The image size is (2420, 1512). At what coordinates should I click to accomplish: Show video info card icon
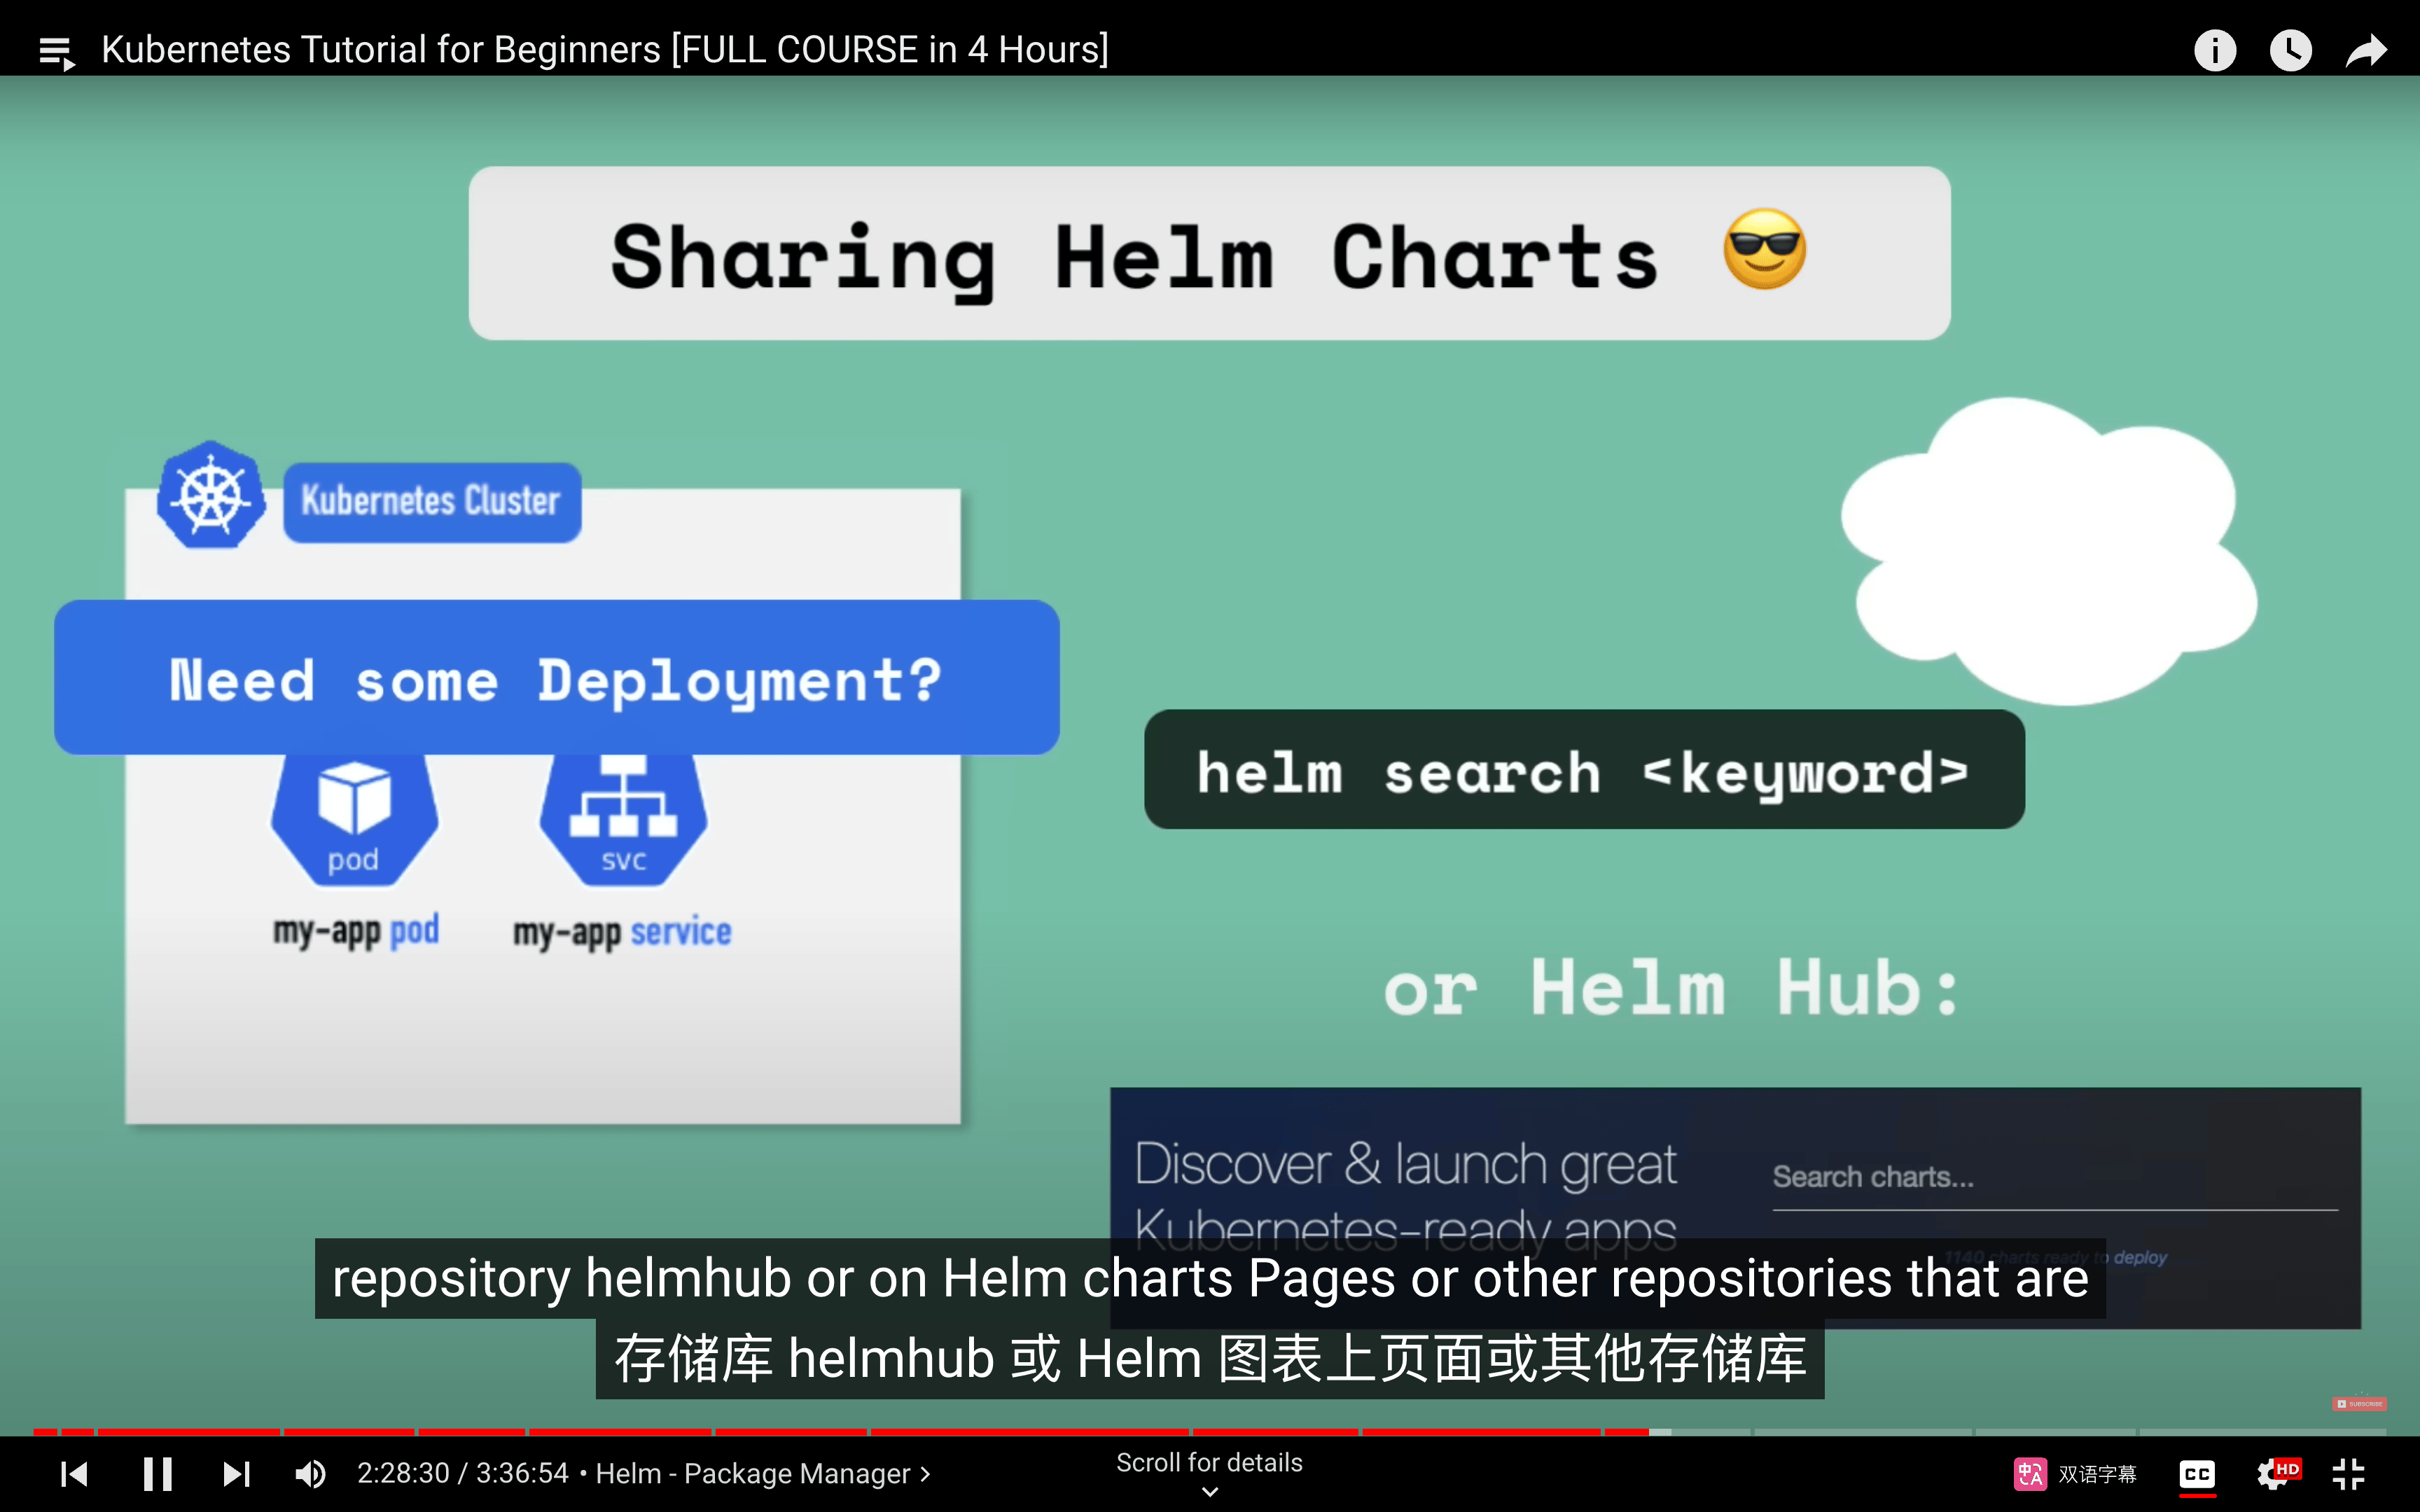coord(2215,50)
